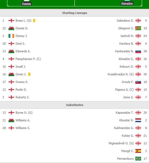This screenshot has width=149, height=163.
Task: Click the Ireland flag next to Disney J.
Action: [11, 36]
